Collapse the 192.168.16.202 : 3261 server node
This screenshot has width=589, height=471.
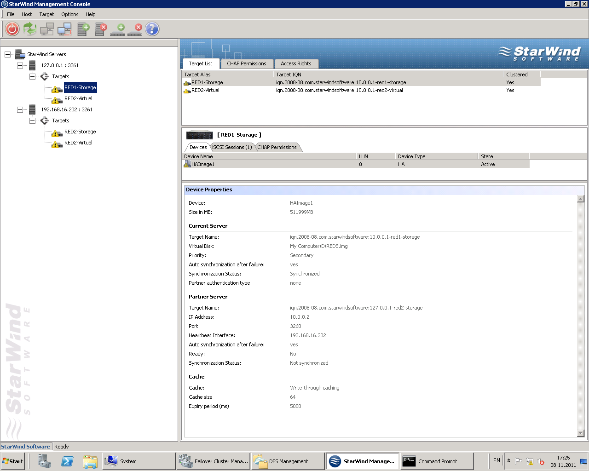click(20, 109)
